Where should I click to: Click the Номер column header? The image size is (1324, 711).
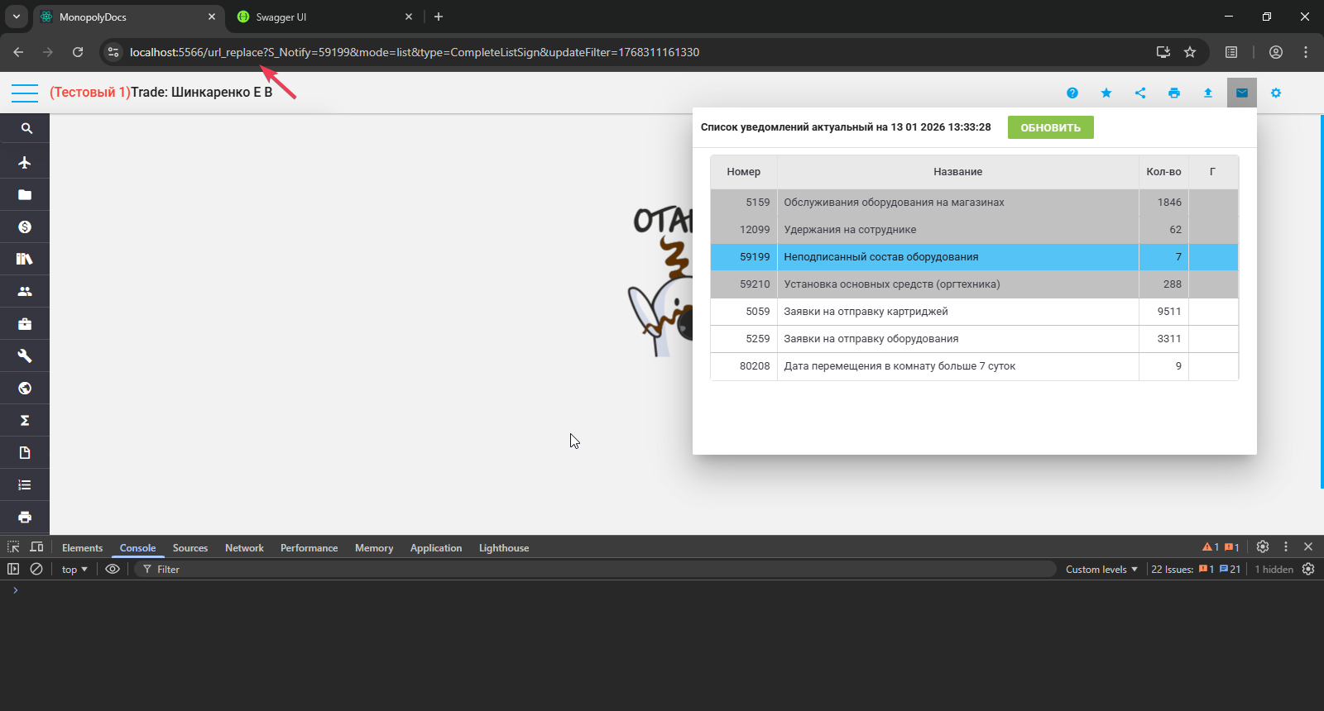[743, 172]
